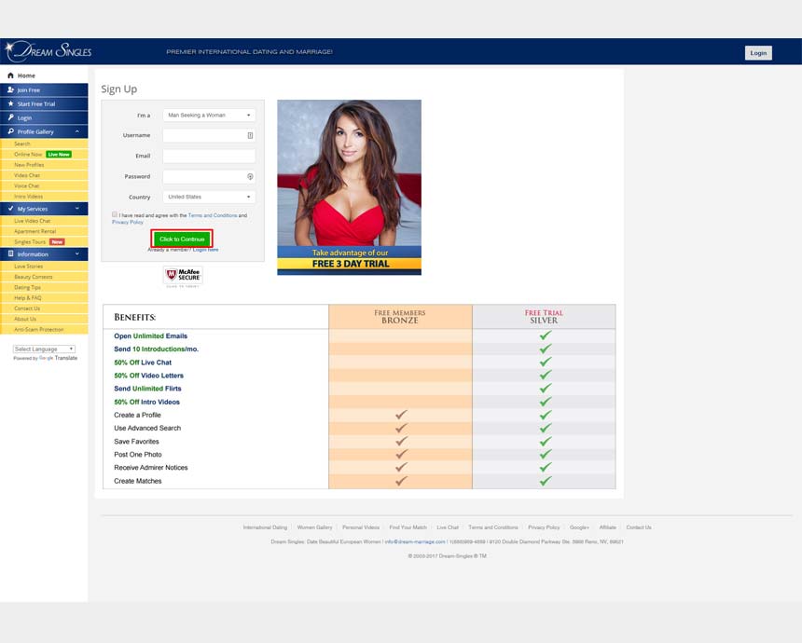
Task: Click the Free 3 Day Trial banner image
Action: pos(350,187)
